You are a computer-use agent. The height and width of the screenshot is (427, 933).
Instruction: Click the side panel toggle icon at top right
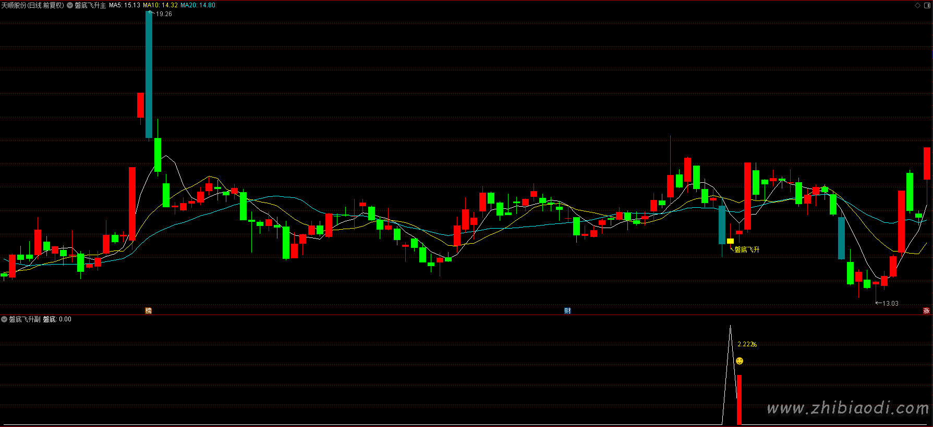coord(927,5)
